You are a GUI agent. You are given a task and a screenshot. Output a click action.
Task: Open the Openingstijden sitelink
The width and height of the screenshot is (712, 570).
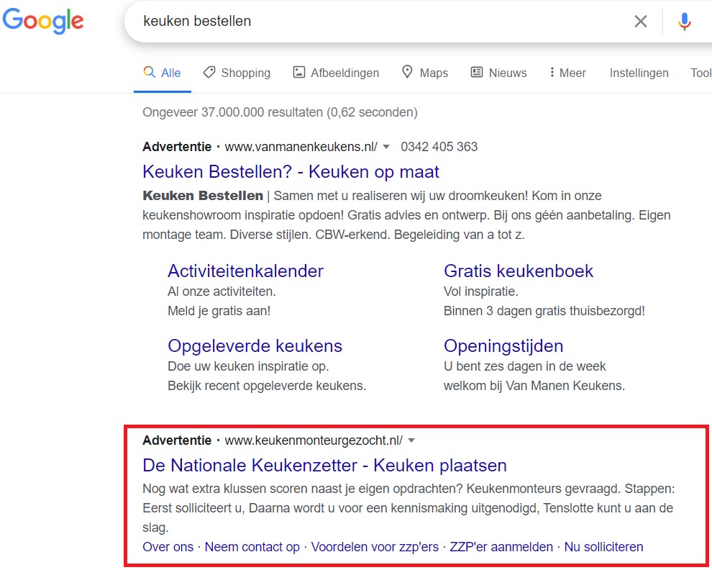503,345
